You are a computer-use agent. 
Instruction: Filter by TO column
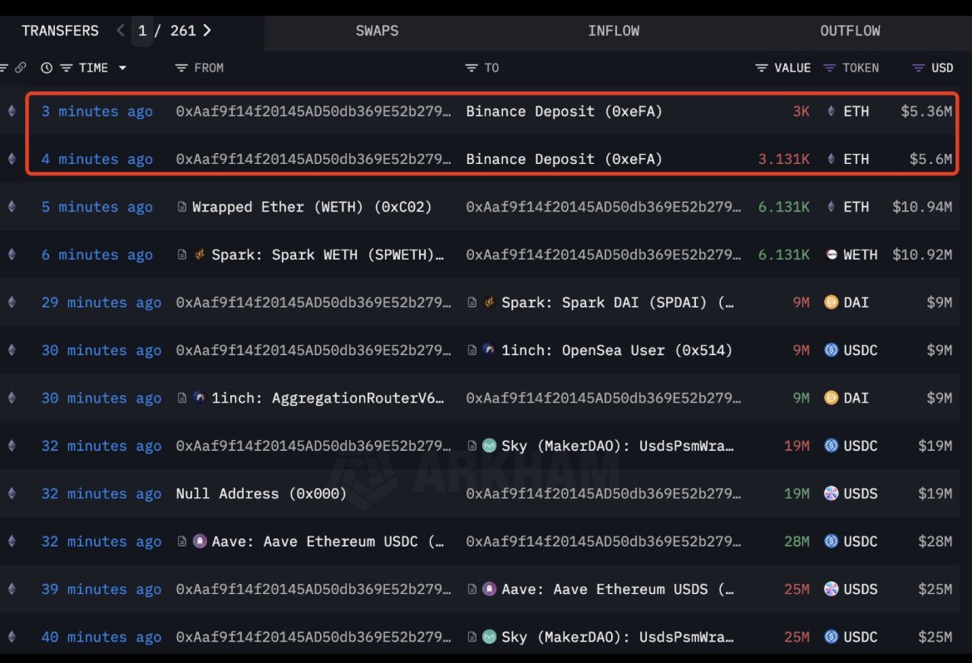coord(471,68)
